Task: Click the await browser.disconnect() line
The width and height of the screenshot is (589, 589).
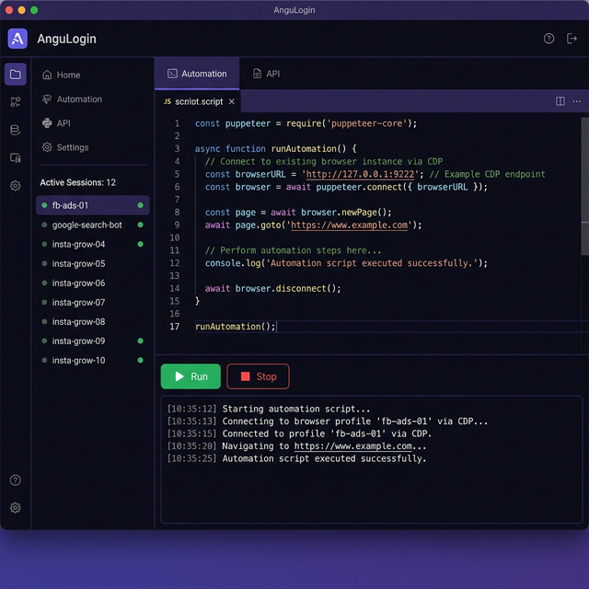Action: [272, 288]
